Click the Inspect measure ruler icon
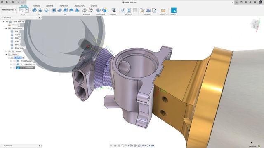264x148 pixels. tap(163, 10)
